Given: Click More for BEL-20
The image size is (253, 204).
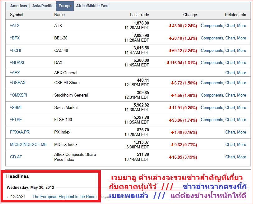Looking at the screenshot, I should coord(241,38).
